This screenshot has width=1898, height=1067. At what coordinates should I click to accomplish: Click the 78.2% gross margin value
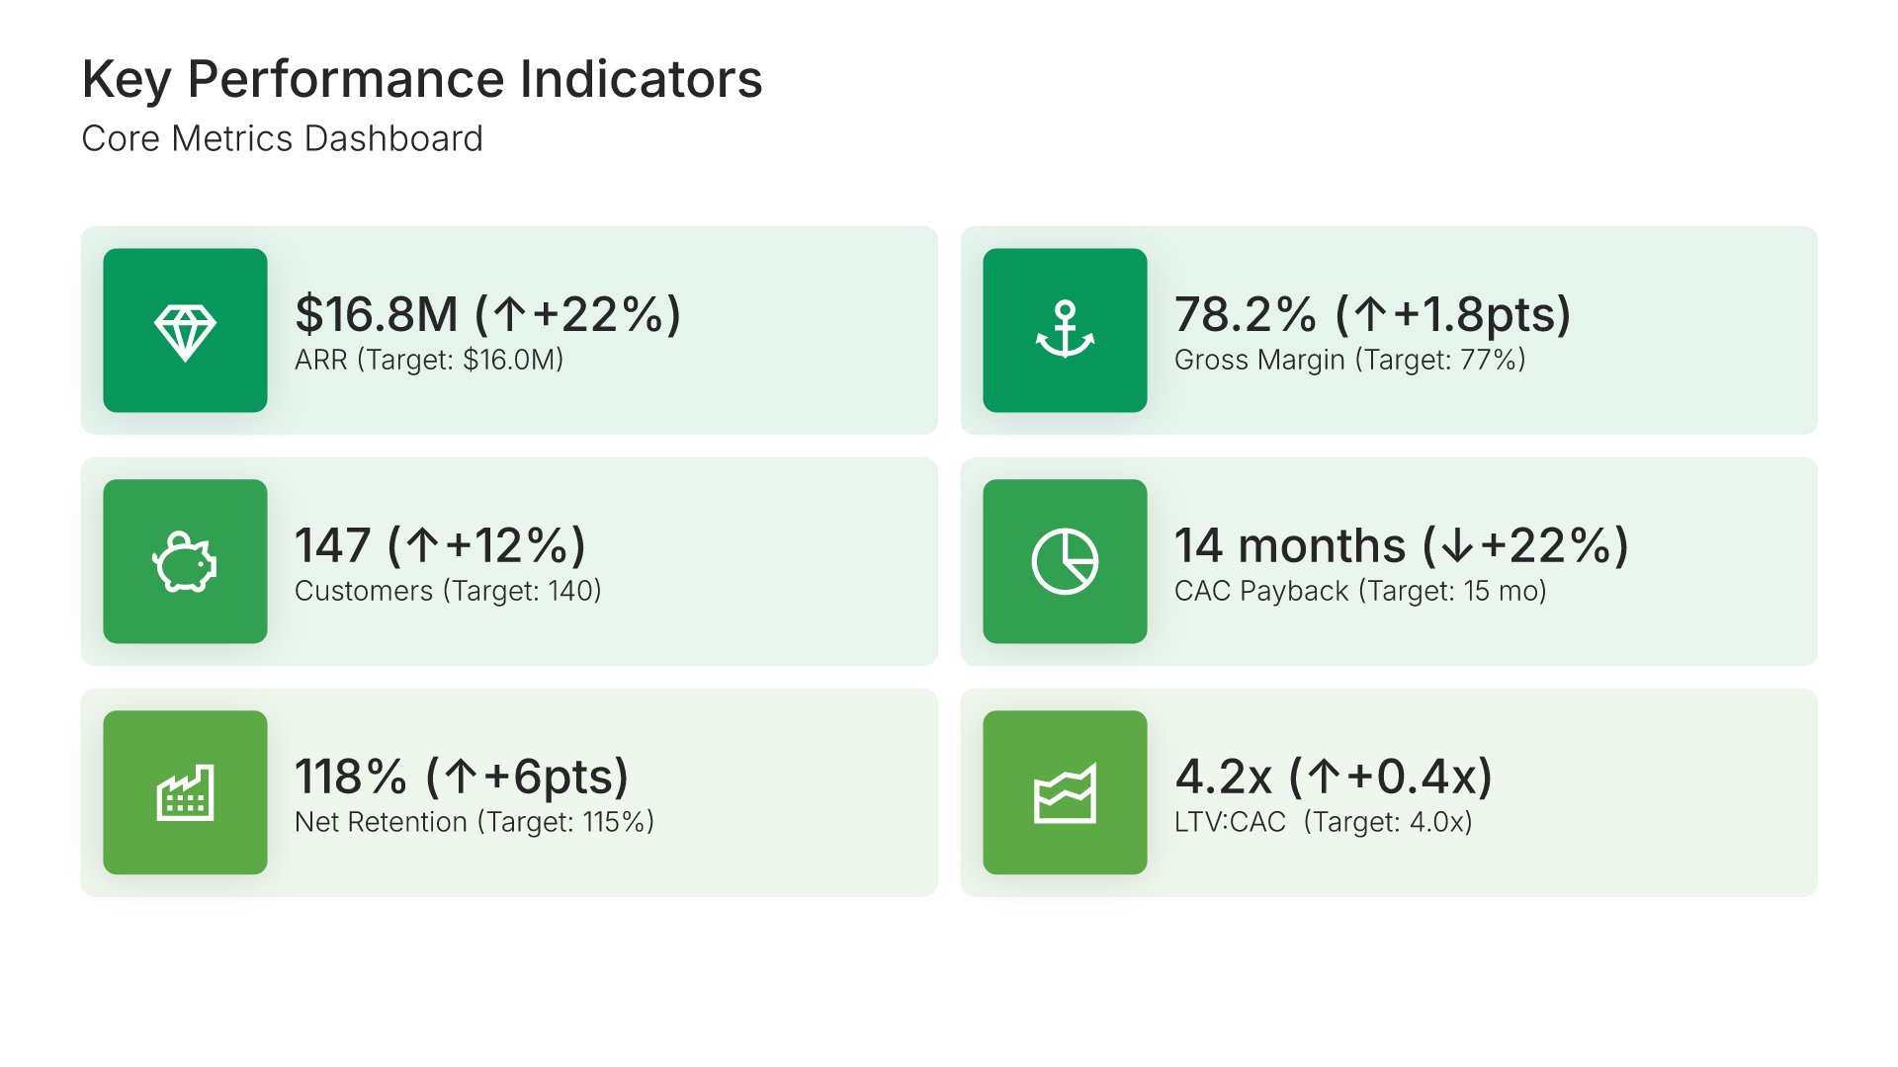pos(1372,314)
